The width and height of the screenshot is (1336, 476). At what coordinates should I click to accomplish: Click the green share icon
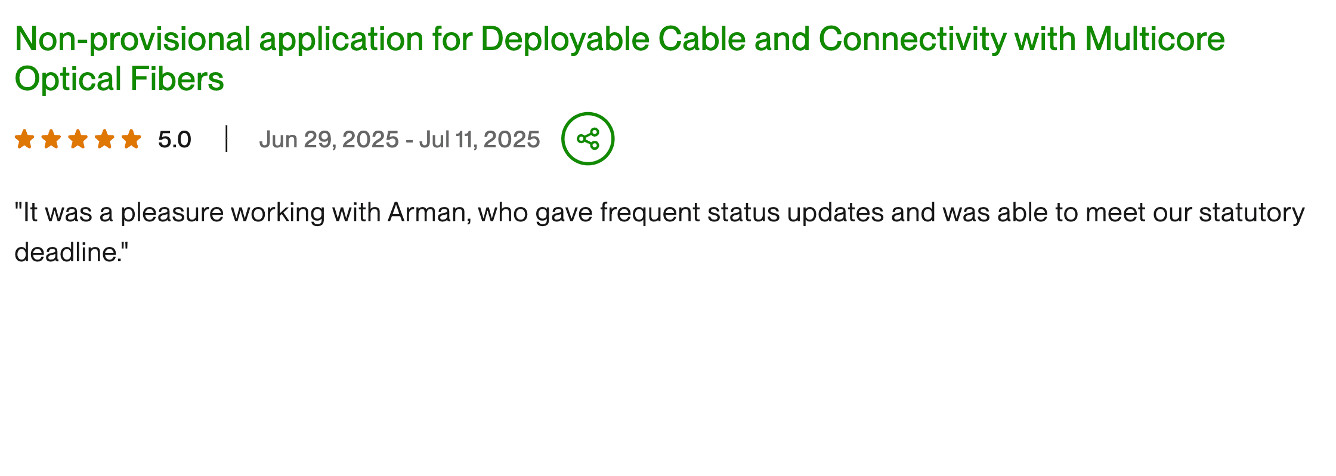click(x=587, y=138)
